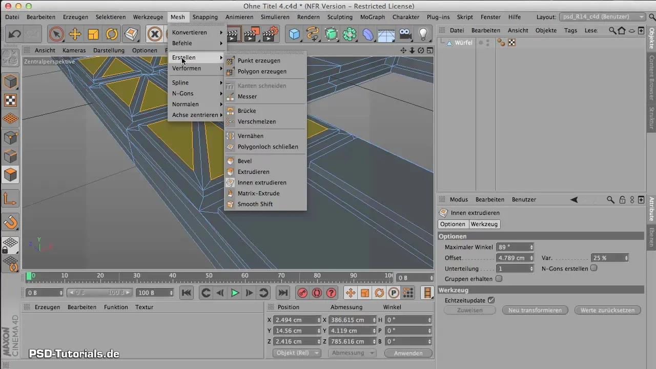Toggle the Enable Axis L-shaped icon
The image size is (656, 369).
coord(11,198)
